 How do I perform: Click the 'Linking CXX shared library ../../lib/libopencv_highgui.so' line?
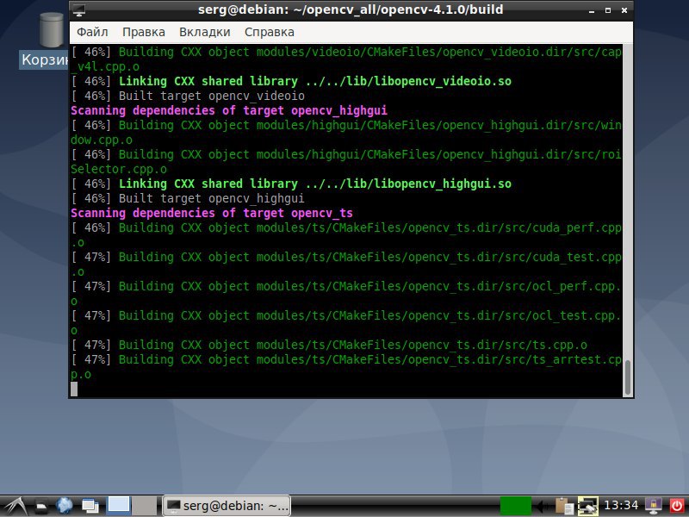pyautogui.click(x=291, y=184)
